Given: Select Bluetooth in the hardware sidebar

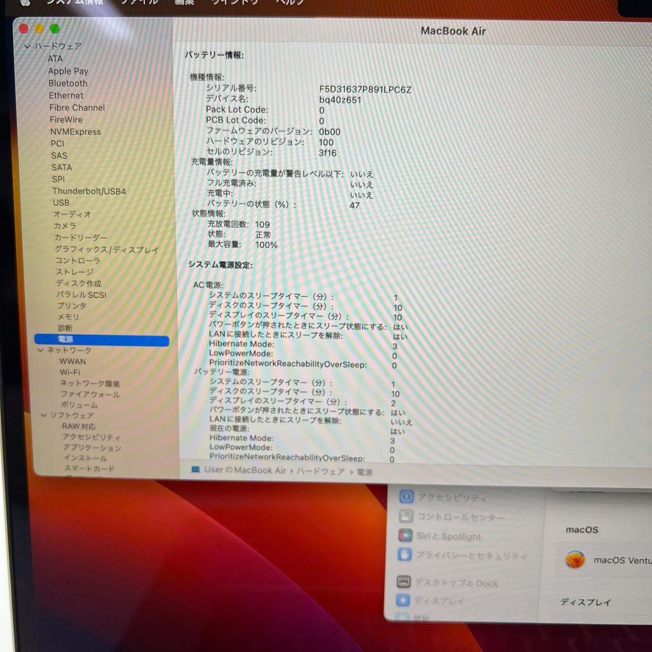Looking at the screenshot, I should (x=68, y=83).
